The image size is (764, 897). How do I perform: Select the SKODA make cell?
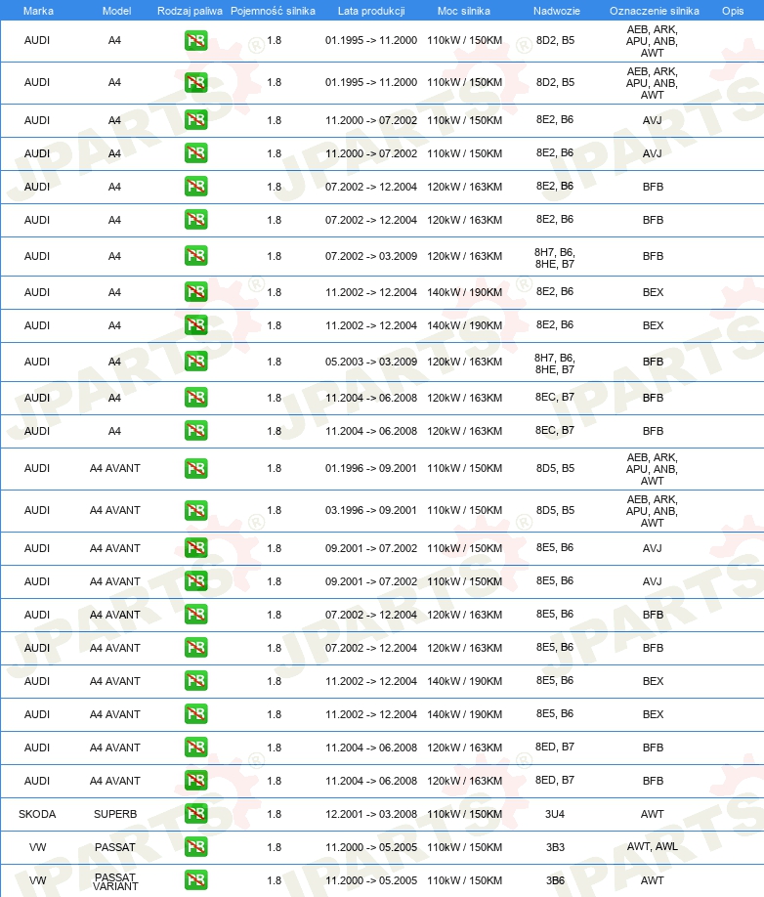pyautogui.click(x=37, y=814)
